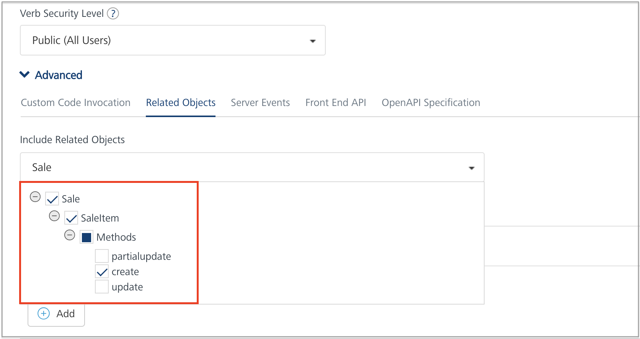
Task: Enable the partialupdate method checkbox
Action: tap(102, 256)
